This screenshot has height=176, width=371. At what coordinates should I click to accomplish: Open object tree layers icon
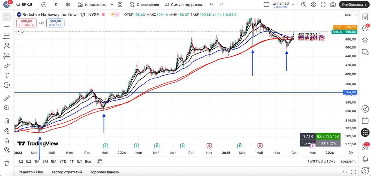365,40
